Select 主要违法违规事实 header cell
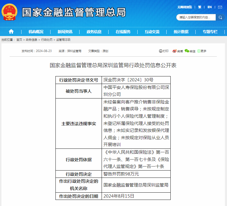 pyautogui.click(x=79, y=123)
